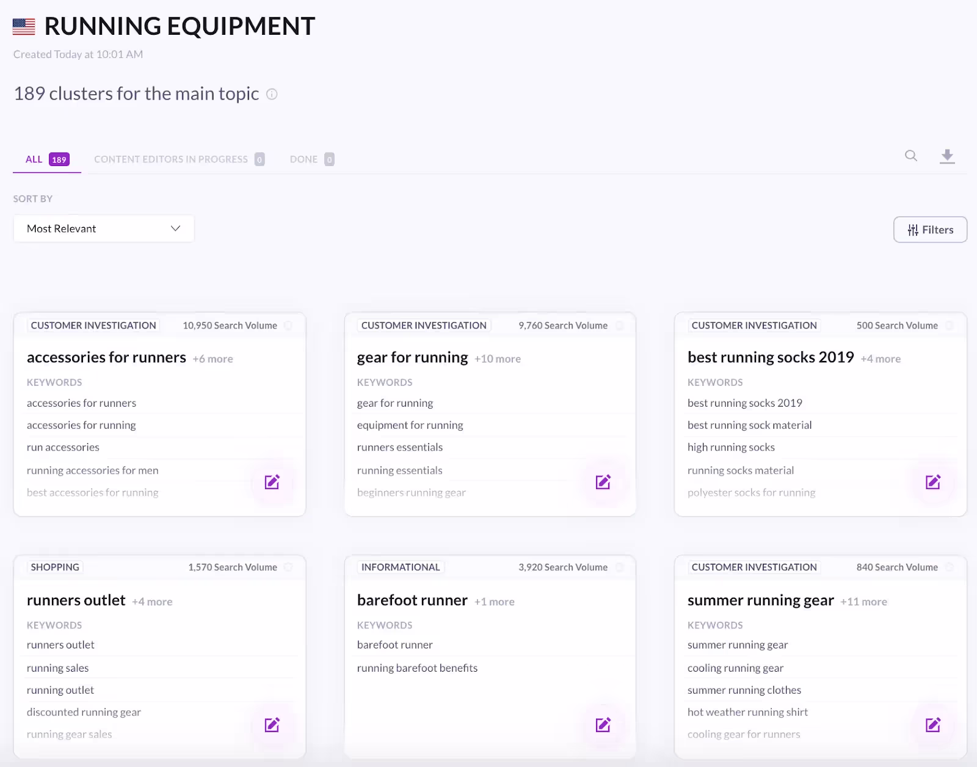Image resolution: width=977 pixels, height=767 pixels.
Task: Click the download export icon
Action: click(947, 156)
